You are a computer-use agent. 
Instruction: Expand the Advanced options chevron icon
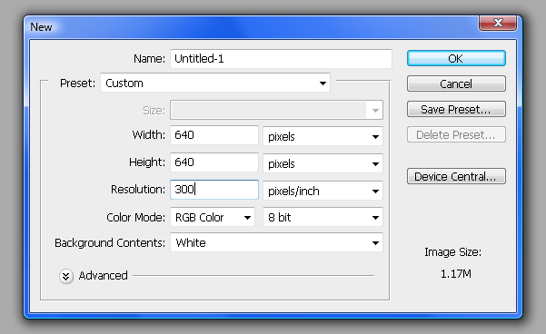65,276
